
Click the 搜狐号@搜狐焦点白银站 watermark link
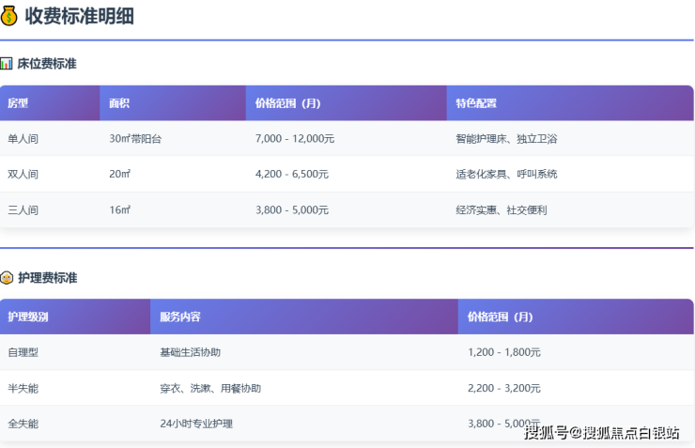pos(601,433)
